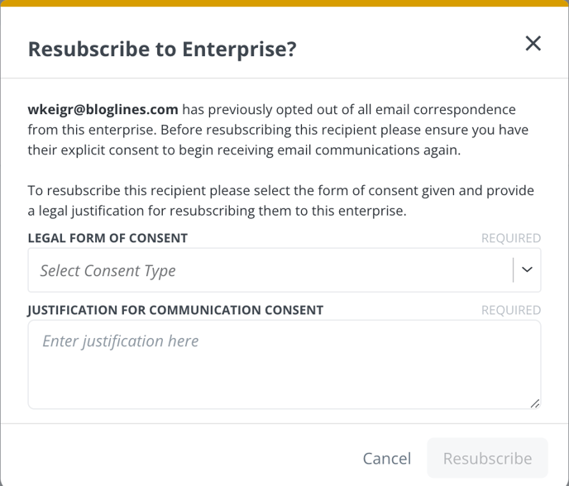Click the Select Consent Type placeholder text
Screen dimensions: 569x486
[x=108, y=270]
